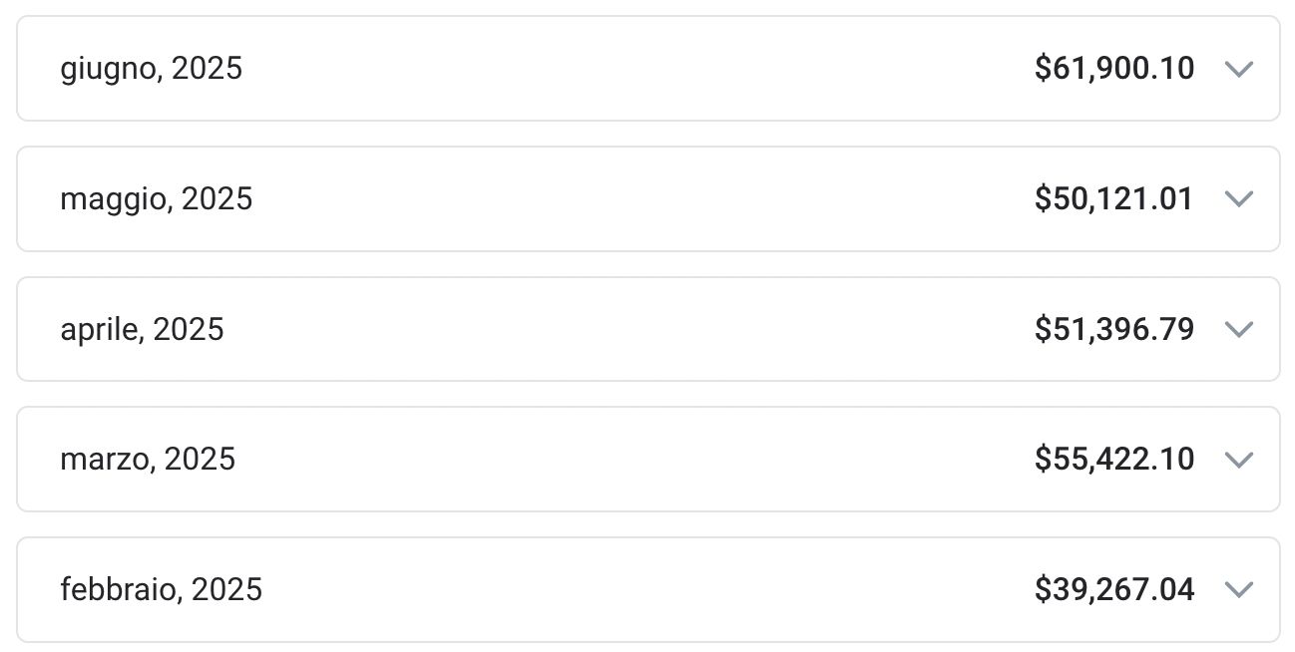Expand the marzo, 2025 chevron arrow
This screenshot has width=1295, height=652.
click(x=1238, y=460)
